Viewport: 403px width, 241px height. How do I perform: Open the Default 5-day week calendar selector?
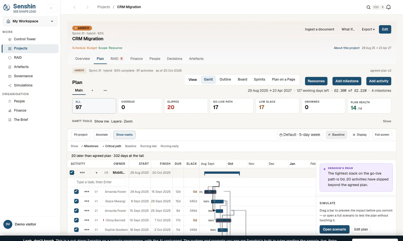[x=300, y=135]
